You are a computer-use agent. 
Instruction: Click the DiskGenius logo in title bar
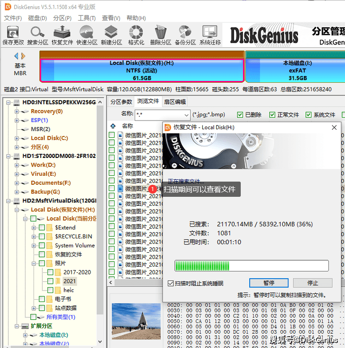pyautogui.click(x=8, y=7)
